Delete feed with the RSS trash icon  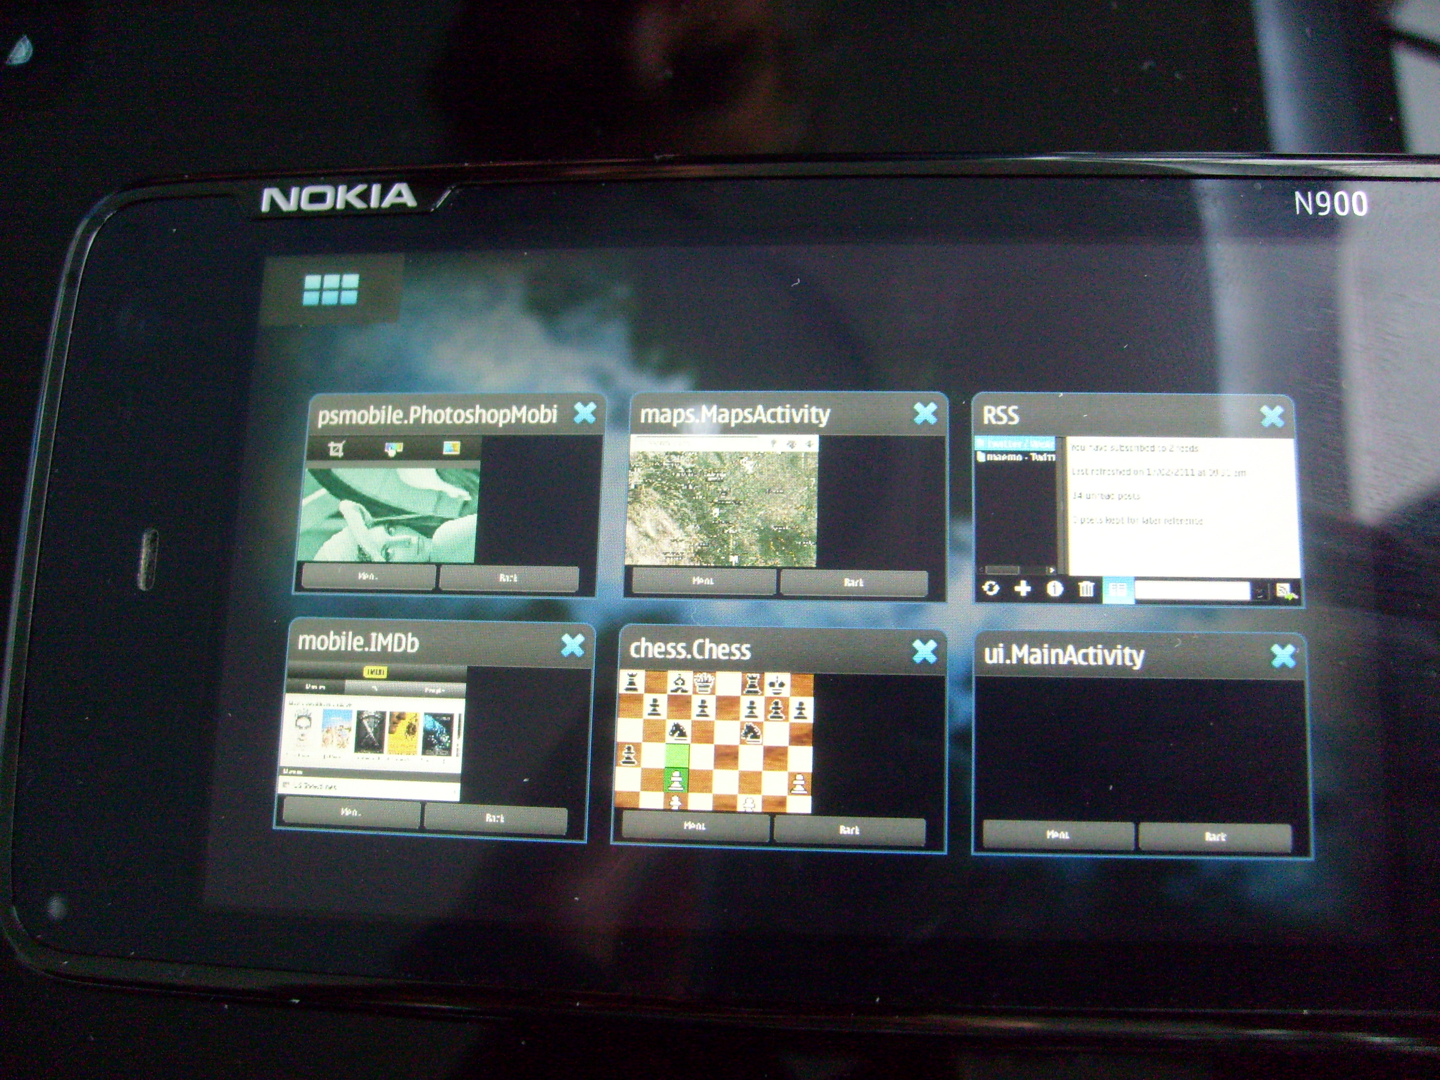[x=1087, y=589]
